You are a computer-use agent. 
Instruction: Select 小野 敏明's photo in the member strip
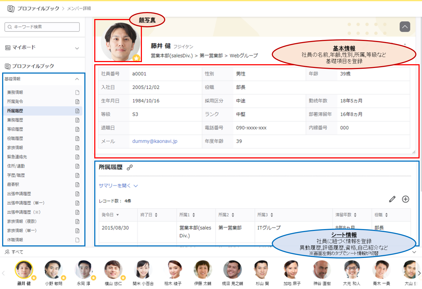(54, 269)
